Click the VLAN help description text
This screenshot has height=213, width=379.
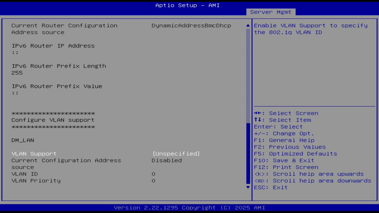coord(311,29)
